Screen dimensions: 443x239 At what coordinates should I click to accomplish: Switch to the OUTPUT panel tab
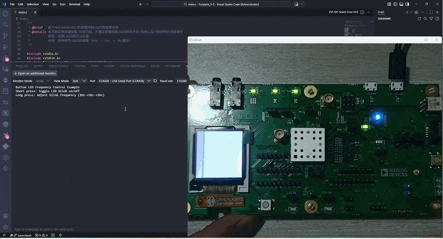click(x=38, y=66)
